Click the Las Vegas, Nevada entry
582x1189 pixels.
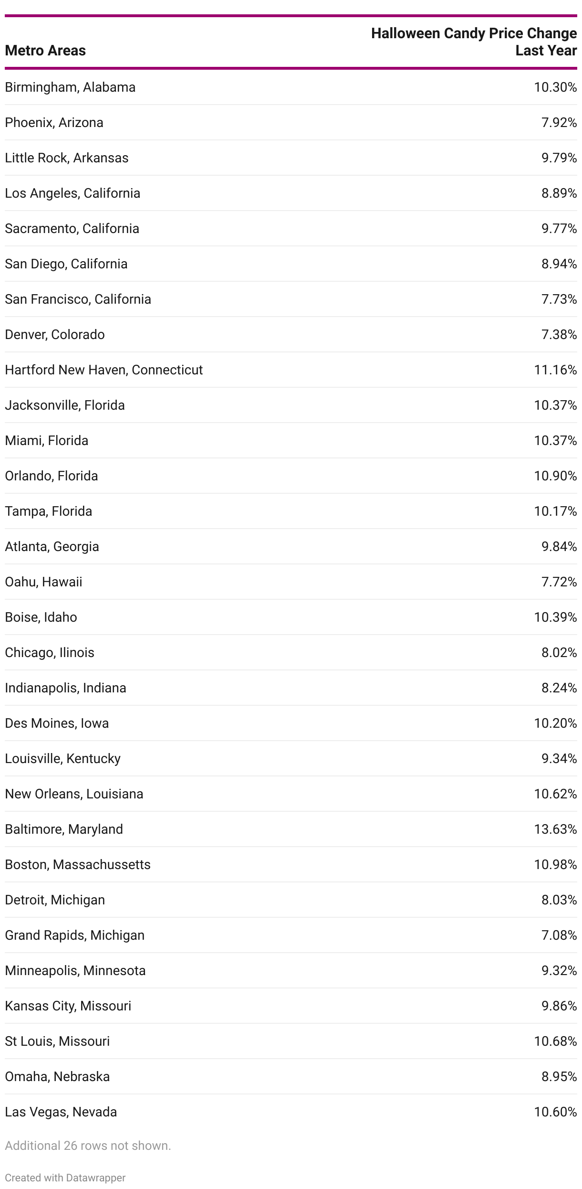tap(61, 1112)
